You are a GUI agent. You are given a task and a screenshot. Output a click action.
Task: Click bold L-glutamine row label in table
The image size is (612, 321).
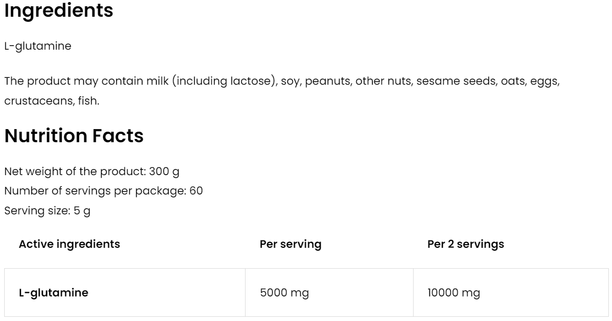(53, 293)
